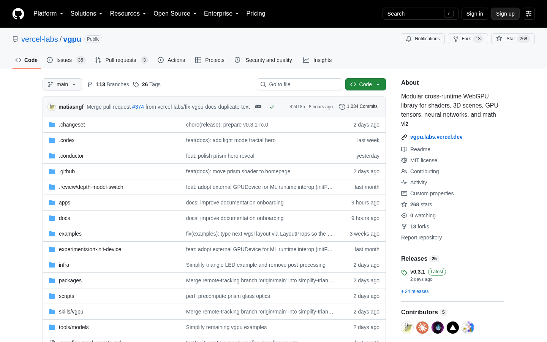Switch to the Pull requests tab
Viewport: 547px width, 342px height.
coord(122,60)
